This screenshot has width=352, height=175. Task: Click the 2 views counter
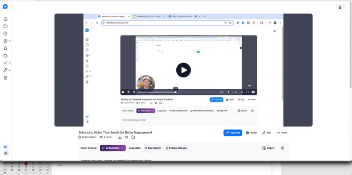pyautogui.click(x=105, y=137)
